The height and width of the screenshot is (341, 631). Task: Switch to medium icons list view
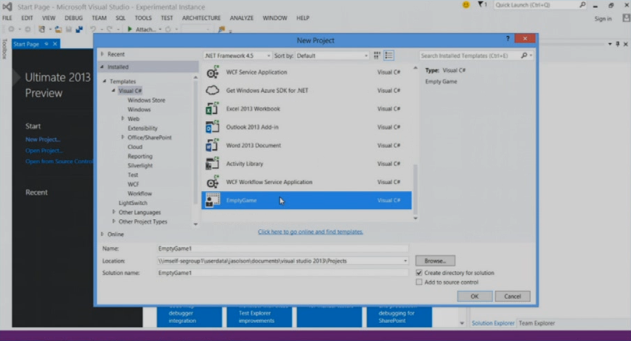tap(389, 55)
